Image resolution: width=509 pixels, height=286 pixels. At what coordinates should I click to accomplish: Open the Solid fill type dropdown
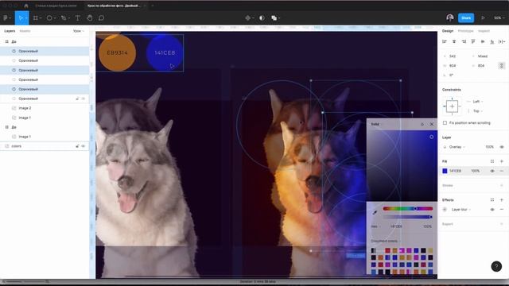click(x=376, y=124)
